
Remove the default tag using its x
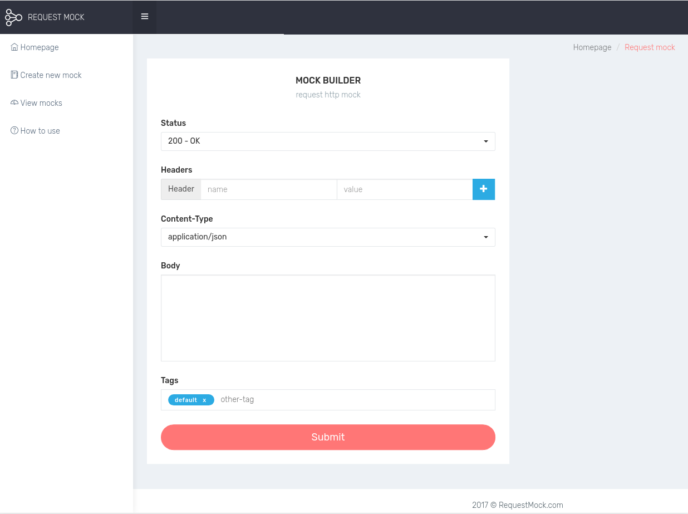tap(204, 400)
